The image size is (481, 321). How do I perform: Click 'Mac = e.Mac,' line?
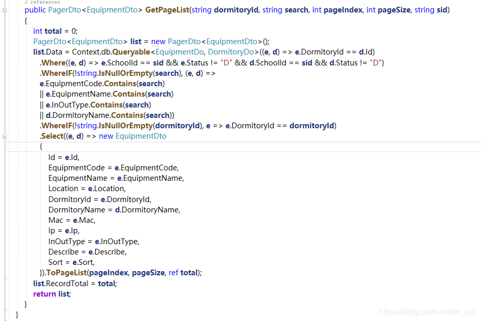tap(72, 220)
